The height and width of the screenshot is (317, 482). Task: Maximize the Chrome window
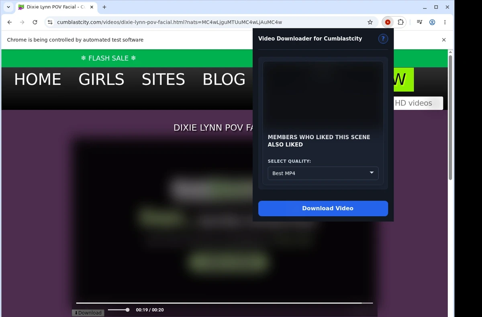(436, 7)
